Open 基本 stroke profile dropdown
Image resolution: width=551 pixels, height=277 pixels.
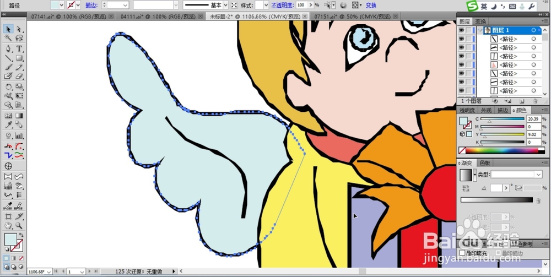pos(225,5)
